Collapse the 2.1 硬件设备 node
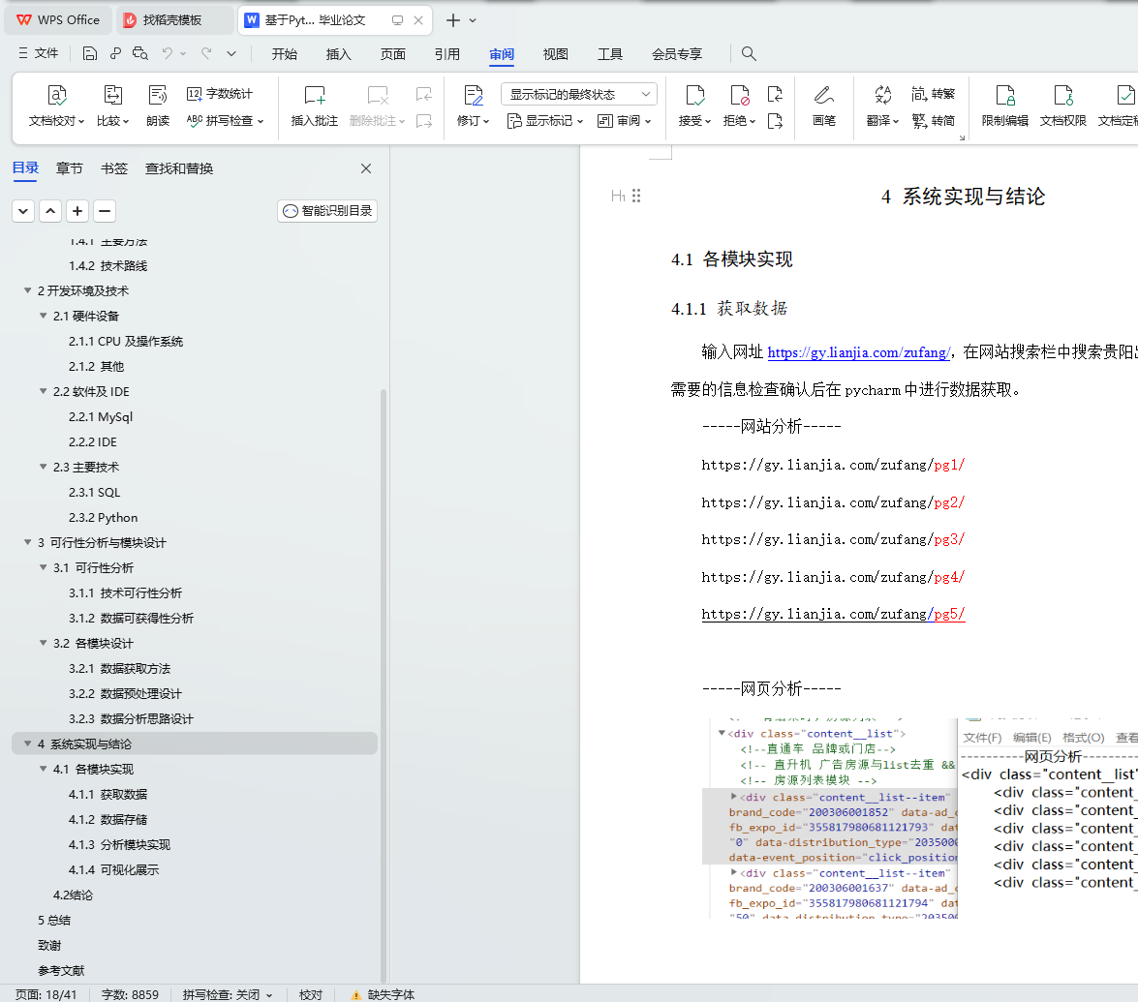The width and height of the screenshot is (1138, 1002). (x=43, y=316)
